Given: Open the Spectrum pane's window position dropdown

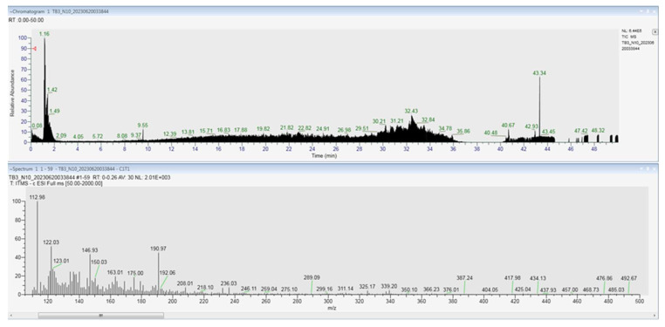Looking at the screenshot, I should (641, 168).
